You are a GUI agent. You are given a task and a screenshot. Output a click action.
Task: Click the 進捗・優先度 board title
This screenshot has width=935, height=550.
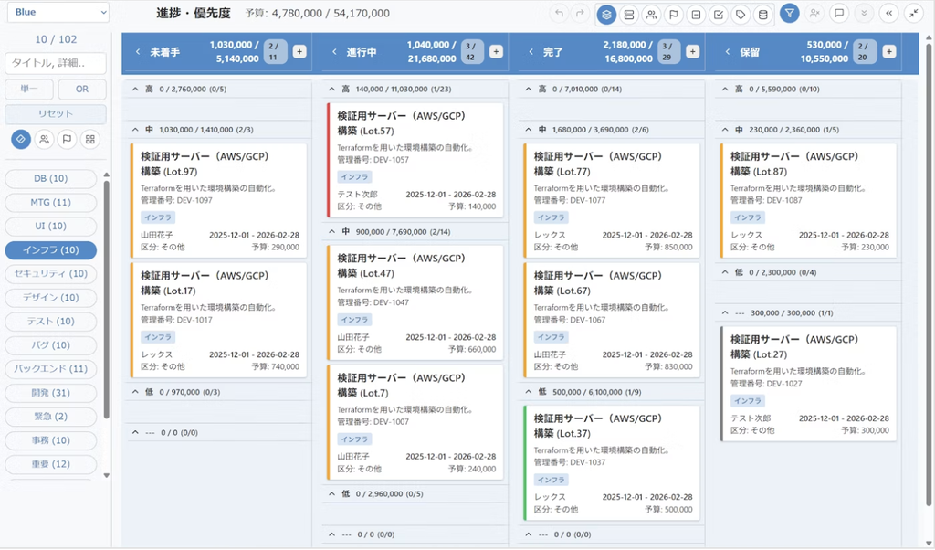(x=194, y=13)
